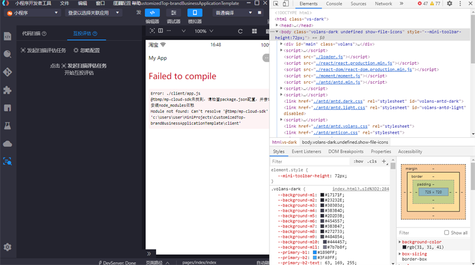Viewport: 475px width, 265px height.
Task: Toggle the 编辑器 code editor button
Action: tap(153, 12)
